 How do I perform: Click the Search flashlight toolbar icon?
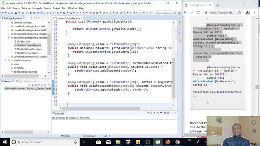[x=71, y=13]
